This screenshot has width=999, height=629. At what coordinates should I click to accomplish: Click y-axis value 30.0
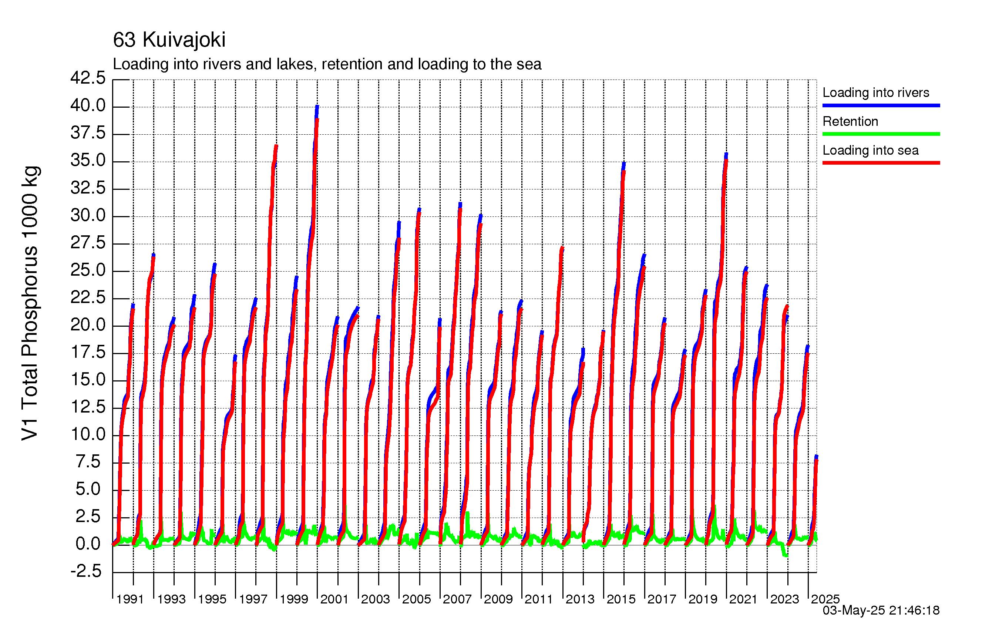point(88,215)
